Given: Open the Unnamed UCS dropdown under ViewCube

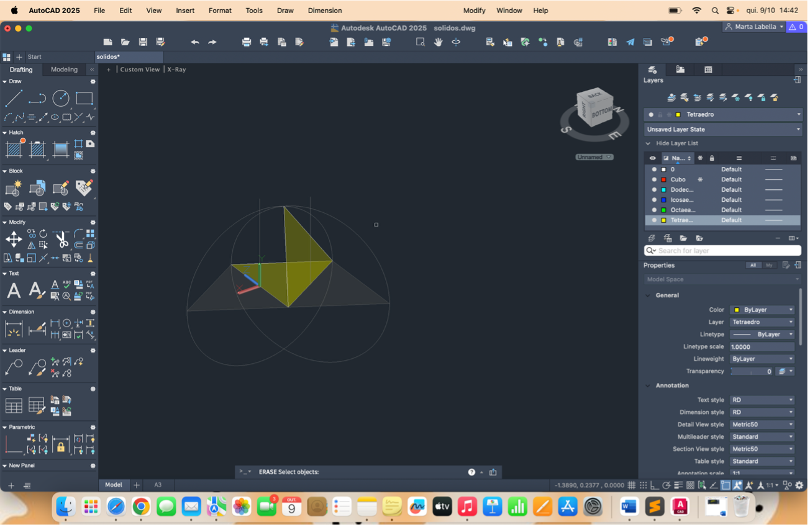Looking at the screenshot, I should point(594,157).
